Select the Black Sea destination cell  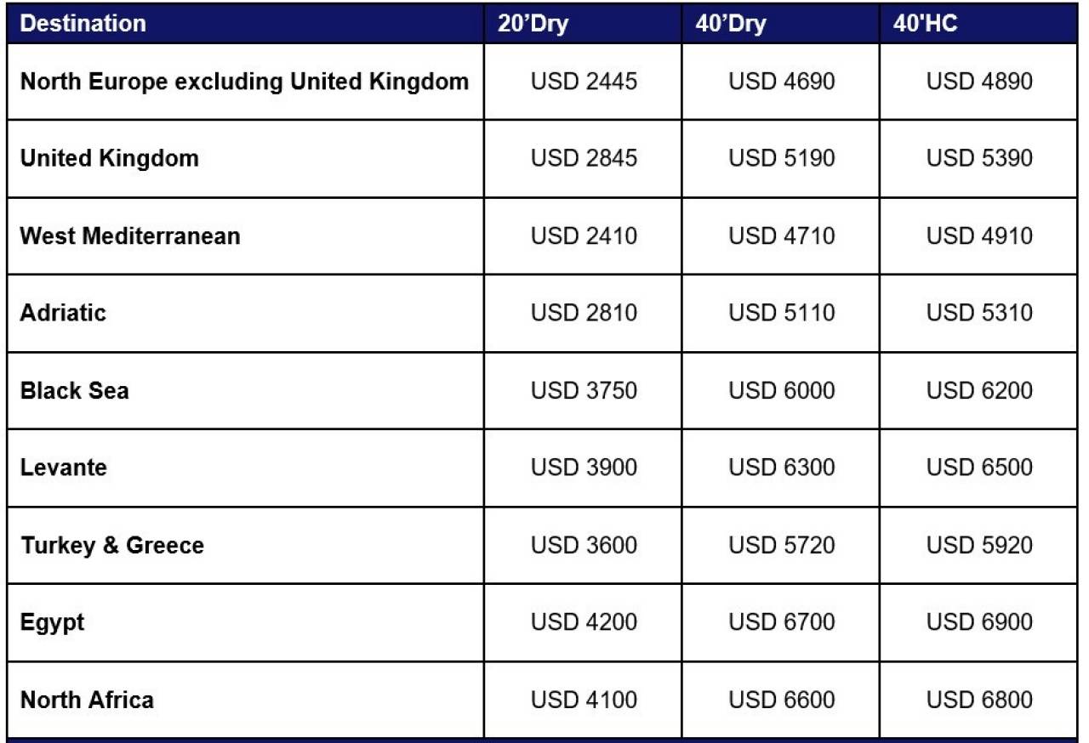point(245,390)
